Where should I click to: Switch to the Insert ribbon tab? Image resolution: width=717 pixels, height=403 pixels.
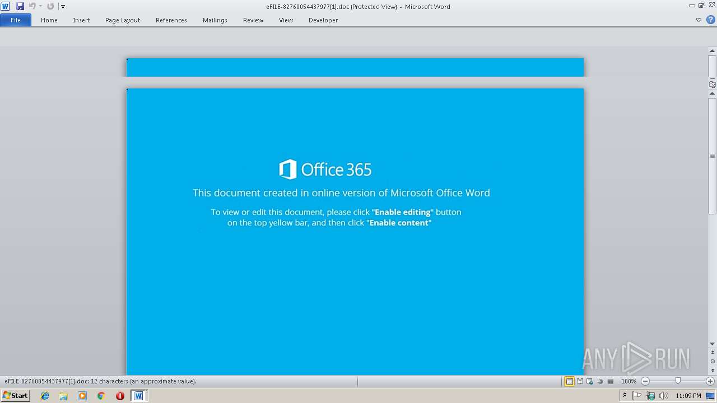81,20
